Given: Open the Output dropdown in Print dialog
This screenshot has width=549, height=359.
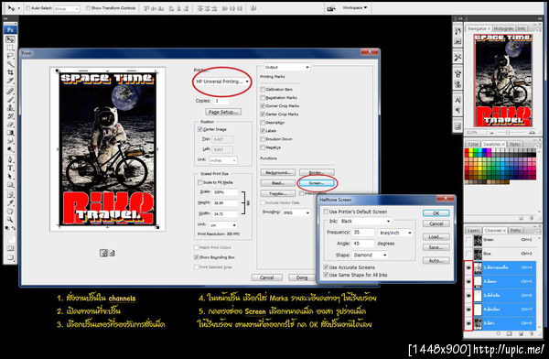Looking at the screenshot, I should tap(287, 67).
